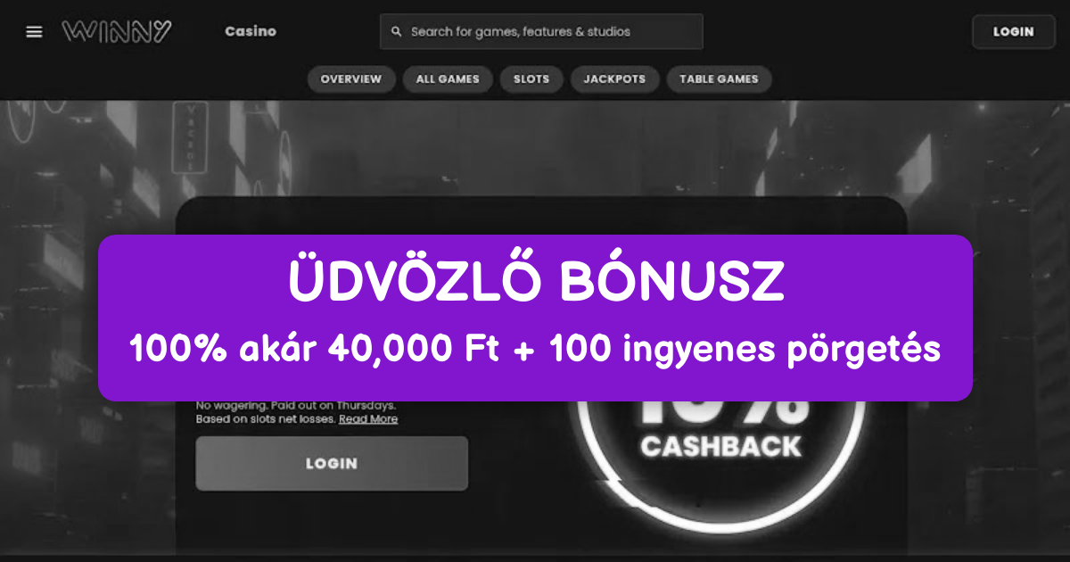The height and width of the screenshot is (562, 1070).
Task: Click the Winny logo
Action: [x=117, y=31]
